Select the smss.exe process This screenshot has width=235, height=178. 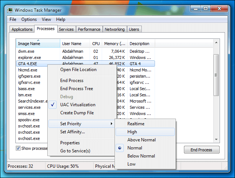click(26, 114)
